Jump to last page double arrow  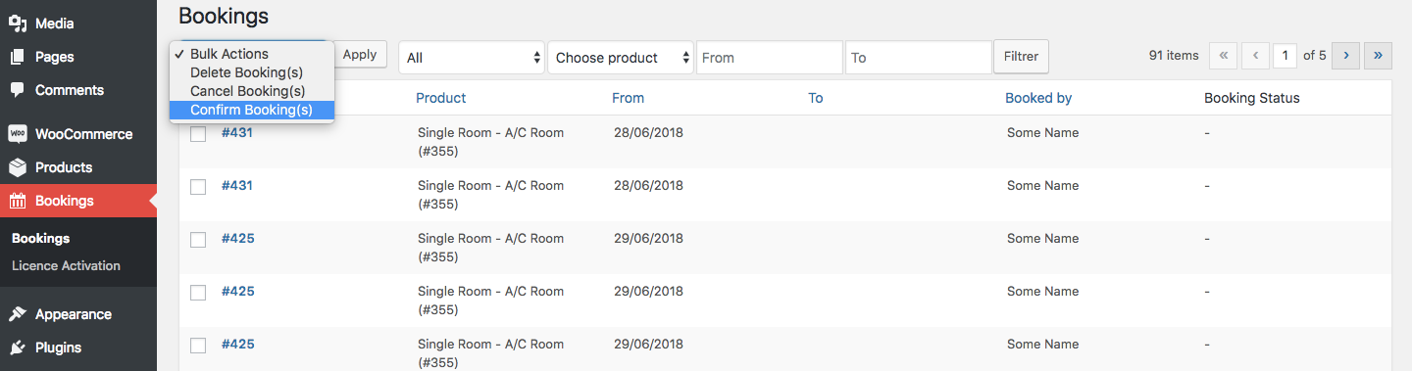pos(1379,56)
